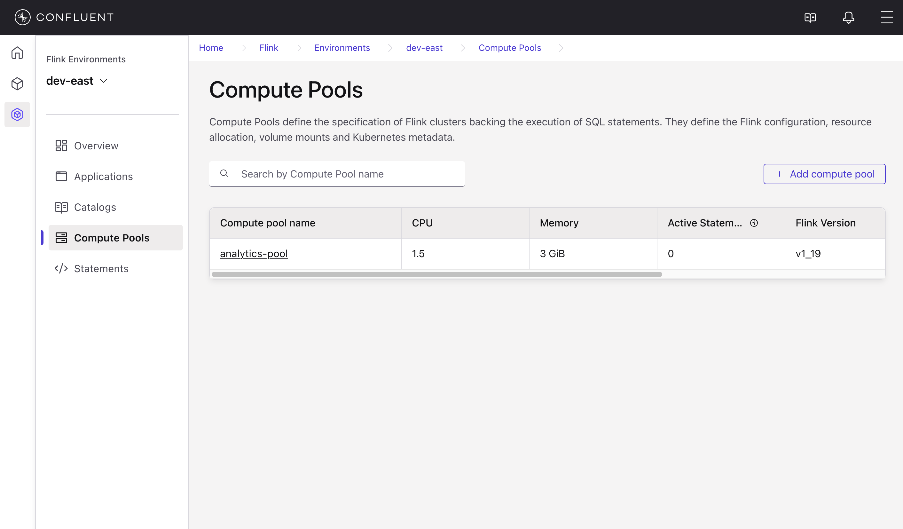Click the Flink breadcrumb link
Image resolution: width=903 pixels, height=529 pixels.
(x=268, y=48)
